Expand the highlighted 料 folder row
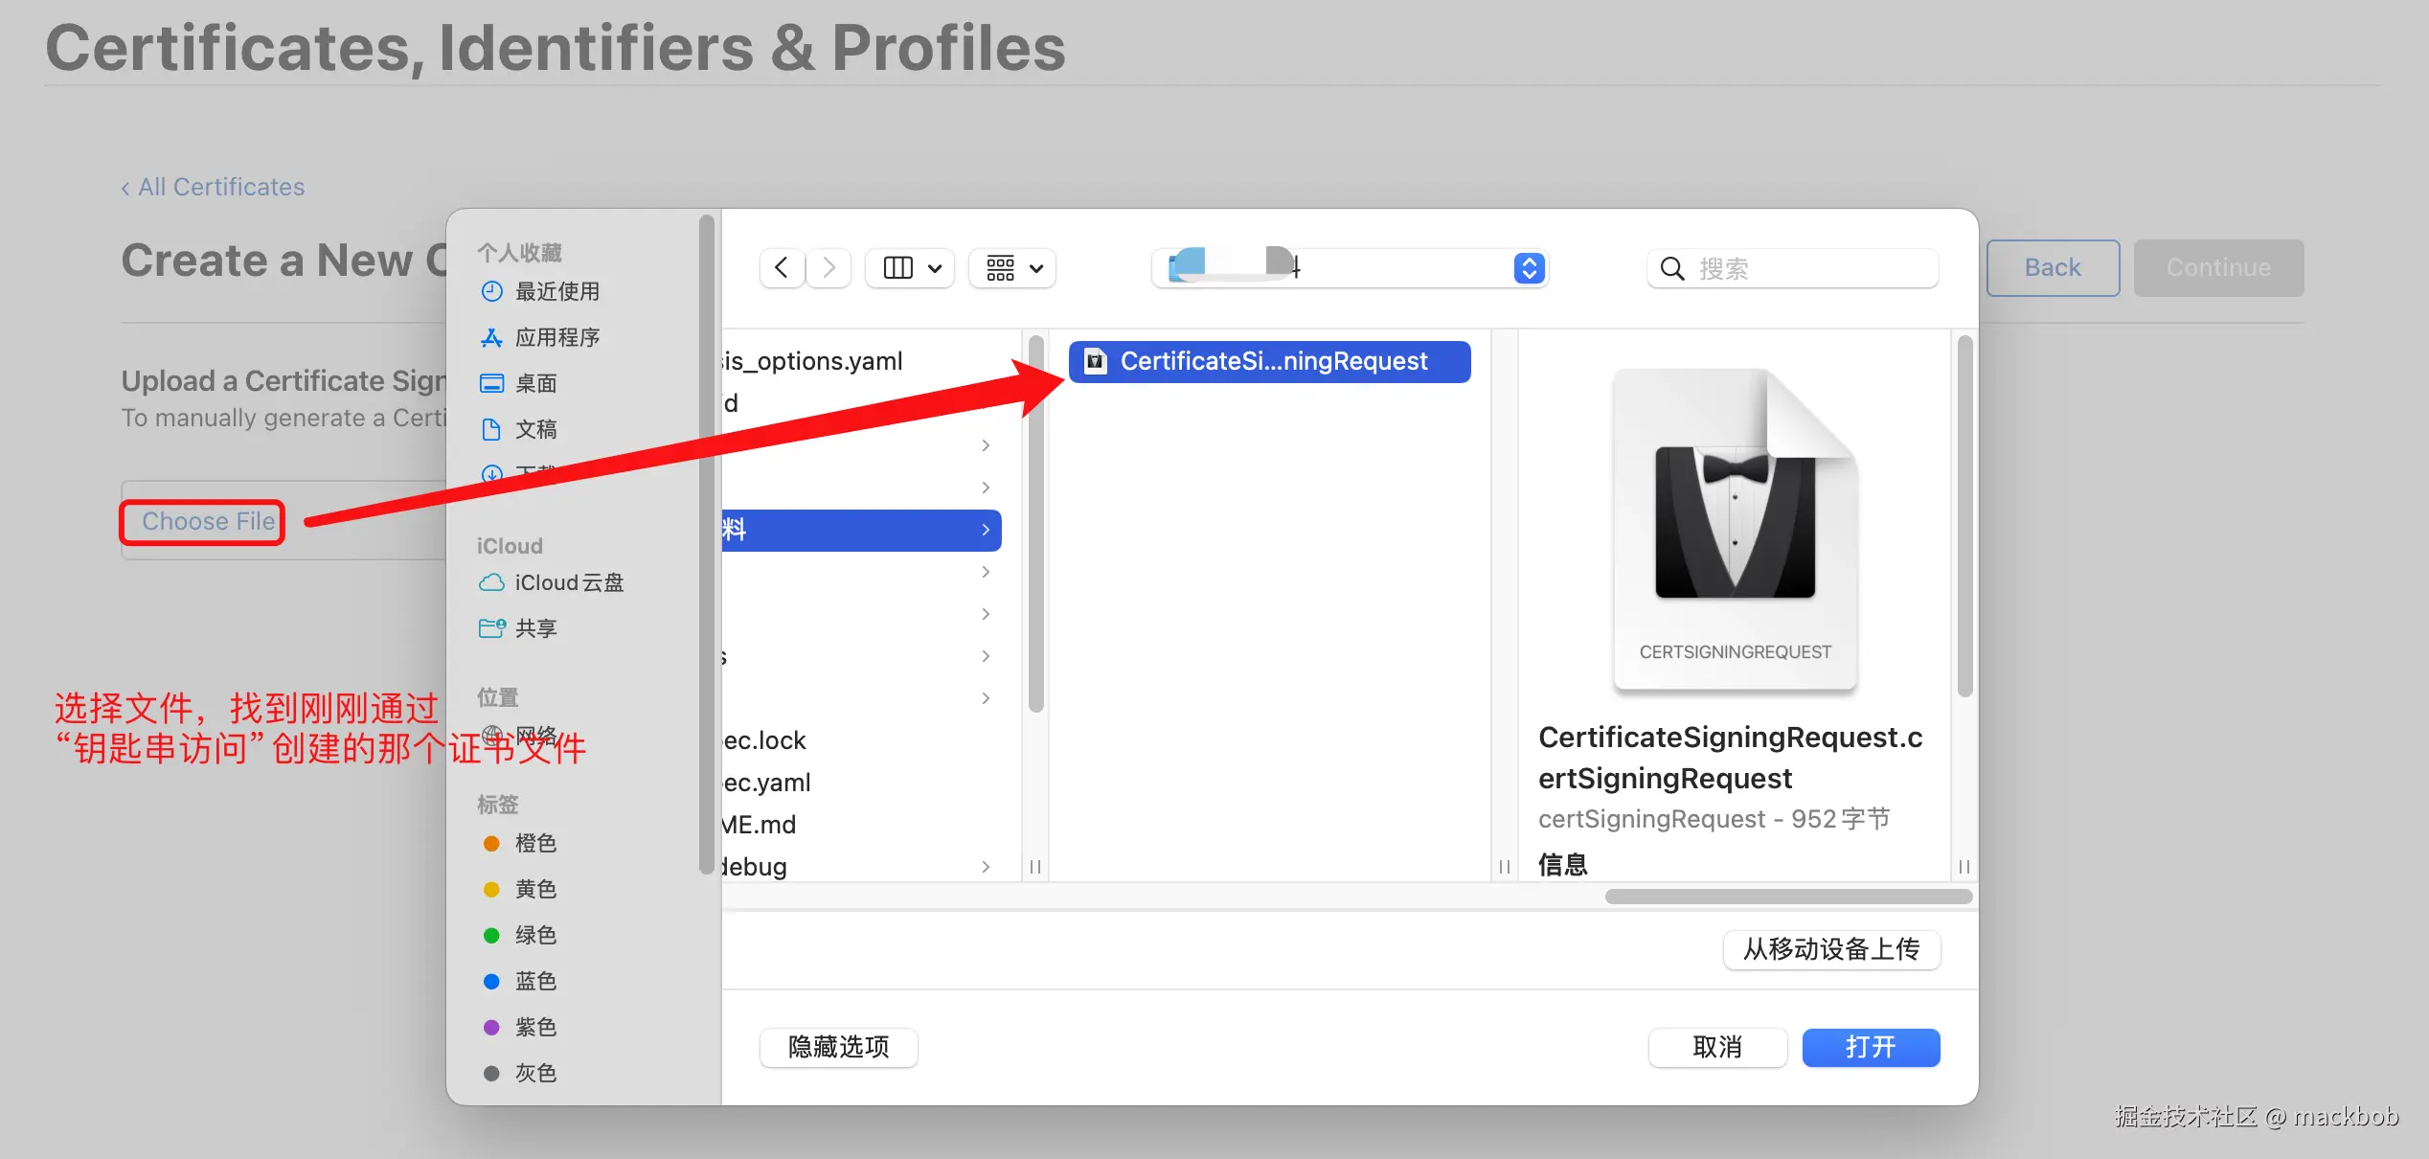2429x1159 pixels. tap(862, 530)
